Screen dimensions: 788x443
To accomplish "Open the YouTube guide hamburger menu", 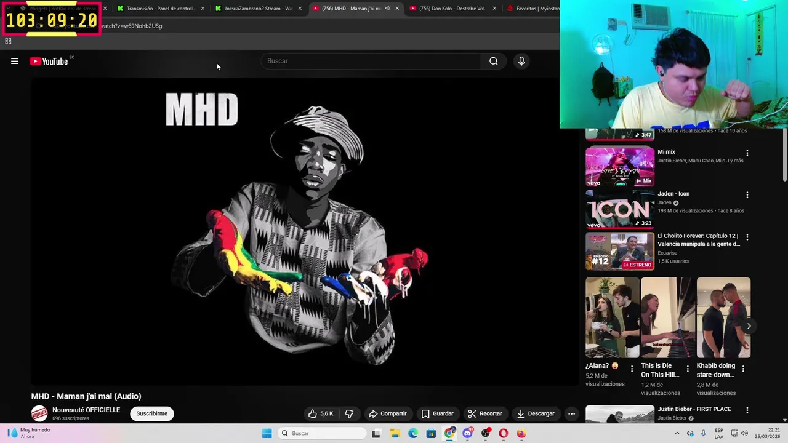I will [x=15, y=61].
